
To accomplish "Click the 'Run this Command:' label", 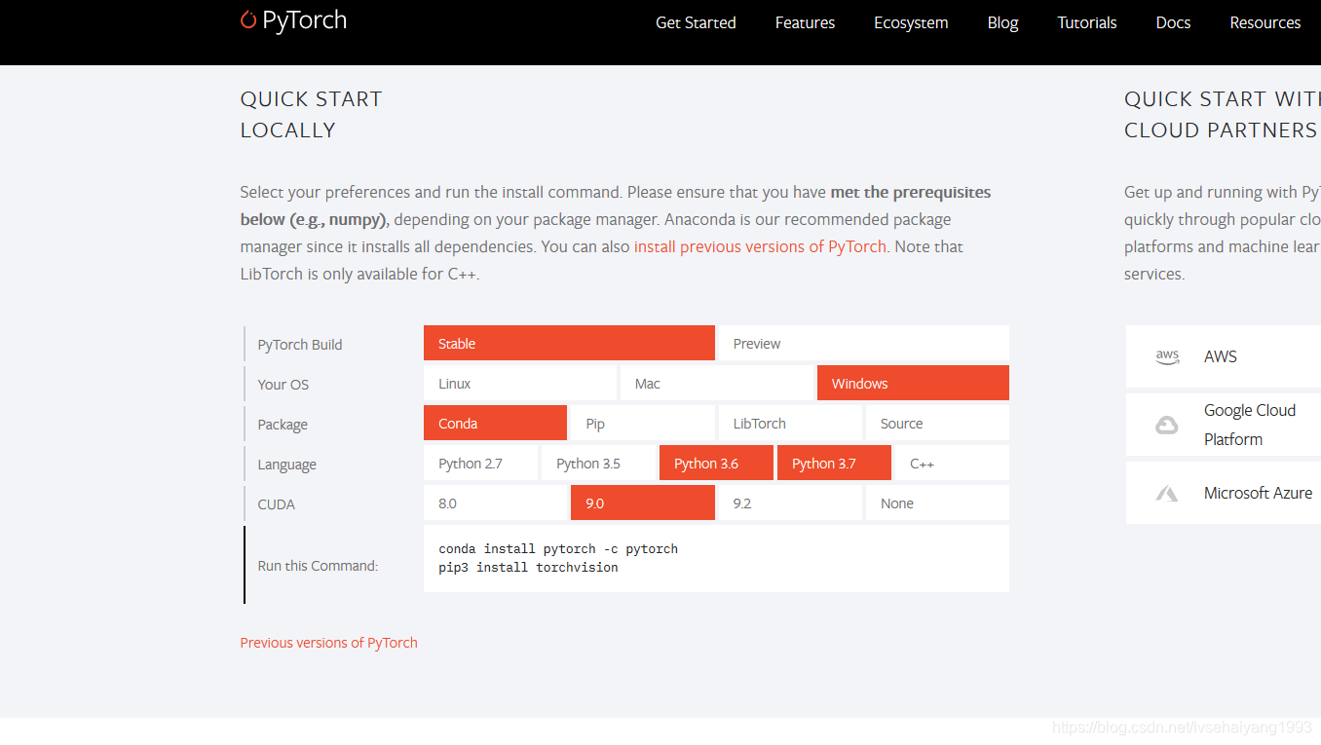I will pyautogui.click(x=318, y=566).
